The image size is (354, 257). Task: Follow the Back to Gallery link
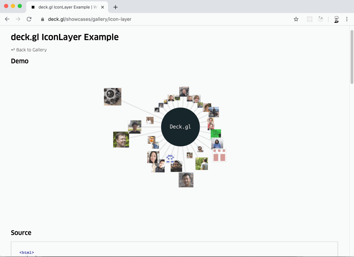click(29, 50)
